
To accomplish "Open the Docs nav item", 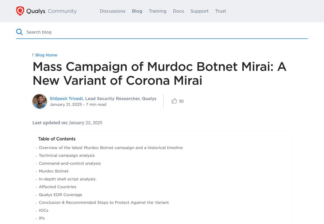I will click(178, 11).
